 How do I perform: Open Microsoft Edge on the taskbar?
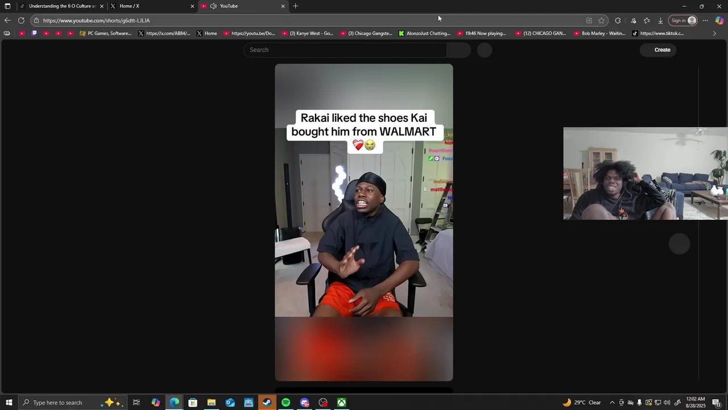pos(174,403)
